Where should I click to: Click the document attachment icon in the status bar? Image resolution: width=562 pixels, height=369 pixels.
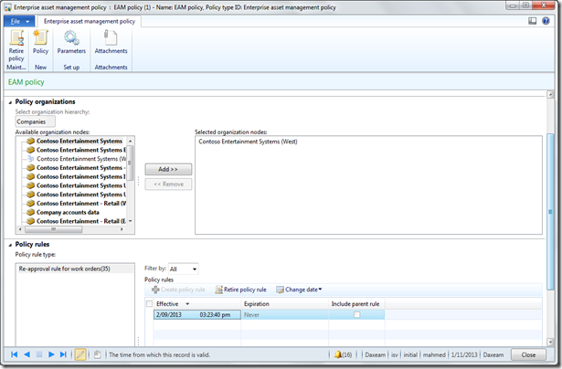click(97, 354)
